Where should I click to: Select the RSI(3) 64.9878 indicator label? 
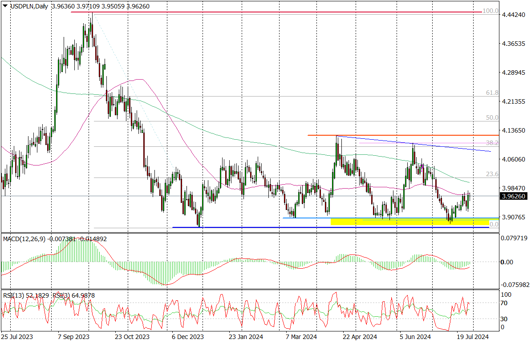tap(73, 295)
